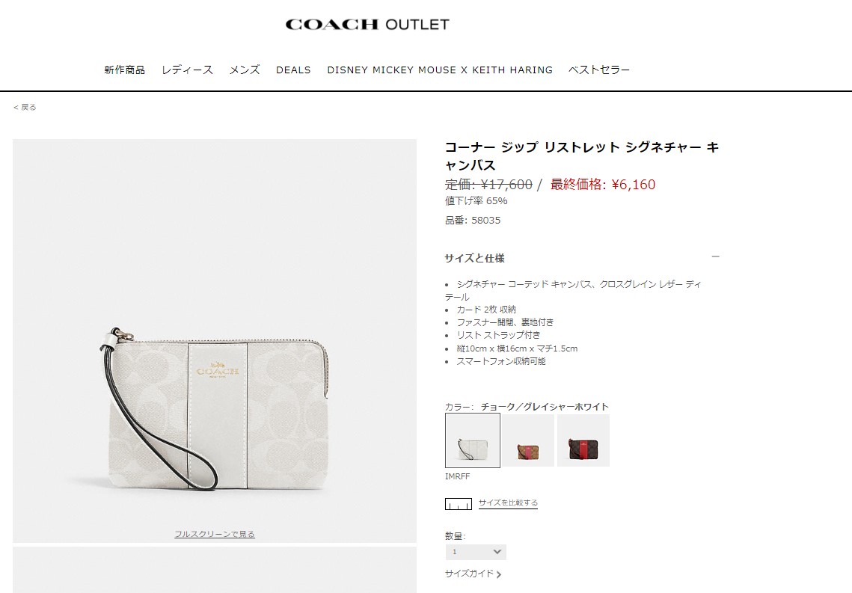Open the 新作商品 menu

(x=124, y=70)
